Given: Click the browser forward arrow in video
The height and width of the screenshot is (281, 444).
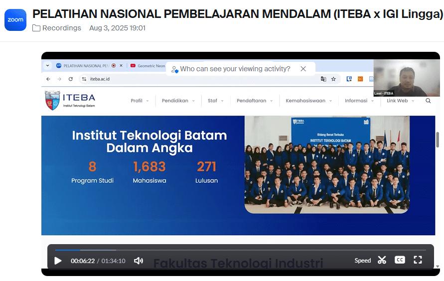Looking at the screenshot, I should tap(59, 79).
